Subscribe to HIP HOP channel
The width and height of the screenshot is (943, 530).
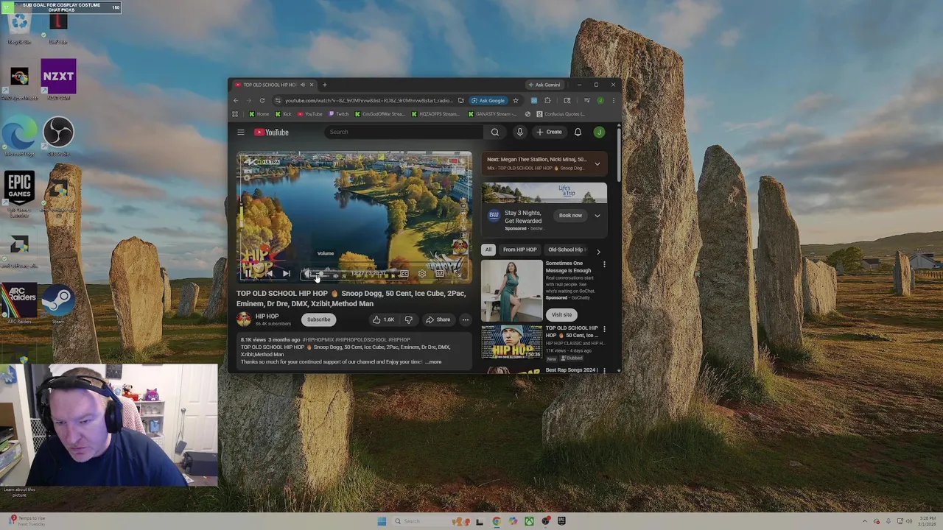(319, 319)
